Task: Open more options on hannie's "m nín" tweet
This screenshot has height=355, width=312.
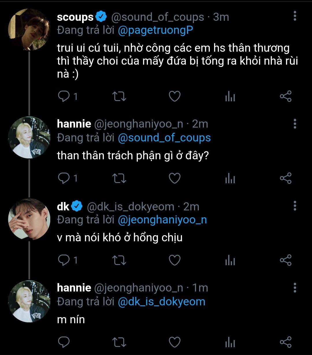Action: [295, 287]
